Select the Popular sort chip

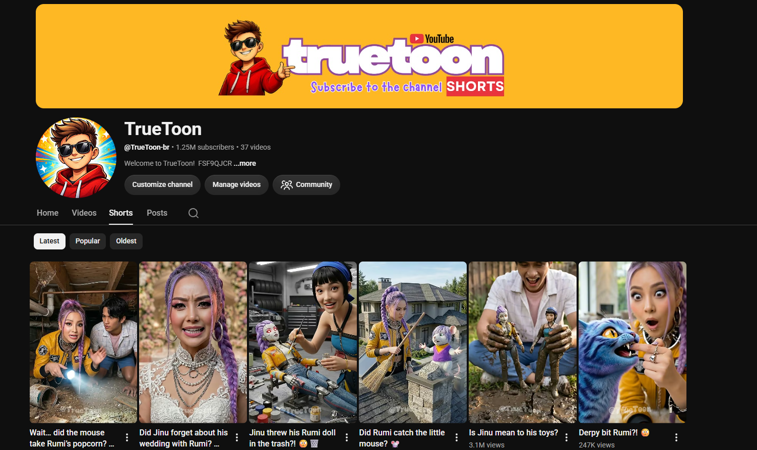click(x=88, y=241)
